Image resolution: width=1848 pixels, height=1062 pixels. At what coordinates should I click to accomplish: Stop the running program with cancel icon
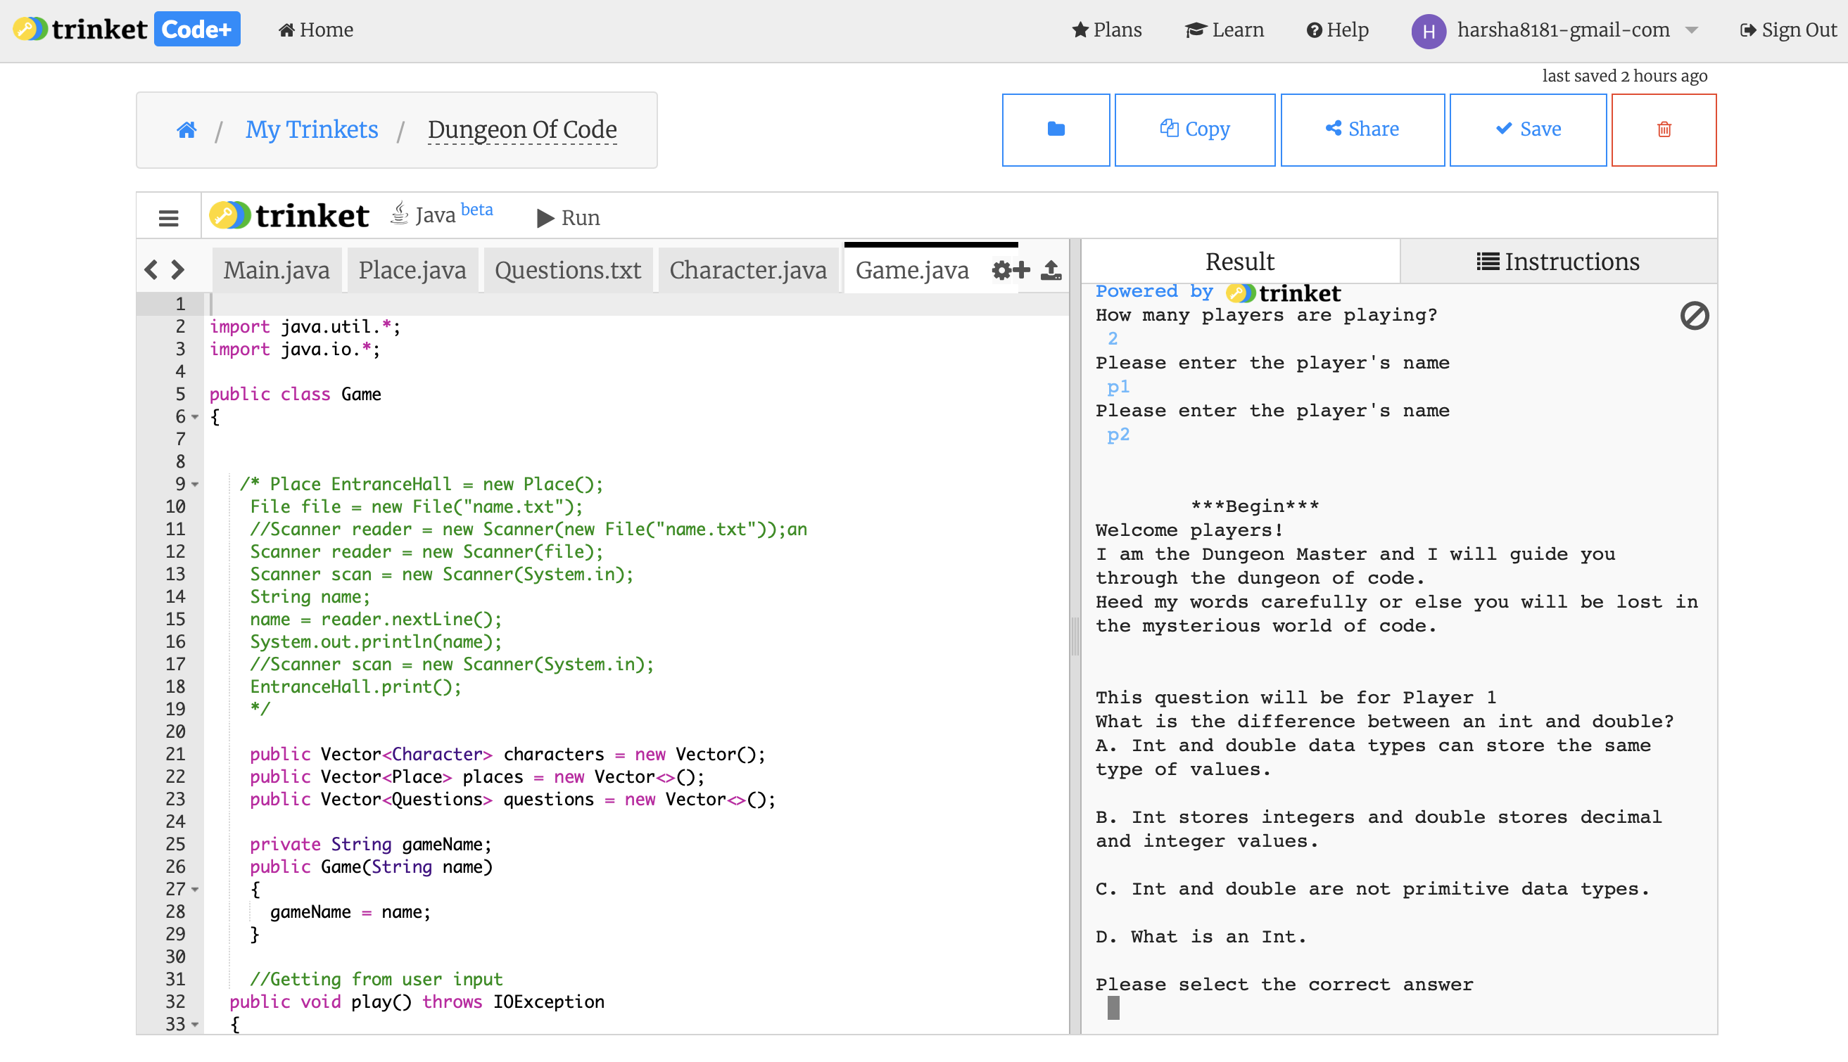click(1694, 316)
